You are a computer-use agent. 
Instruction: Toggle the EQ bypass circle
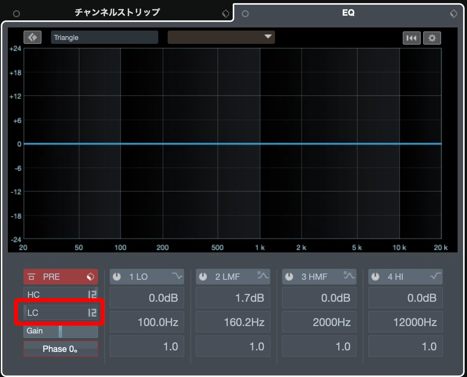click(x=245, y=14)
